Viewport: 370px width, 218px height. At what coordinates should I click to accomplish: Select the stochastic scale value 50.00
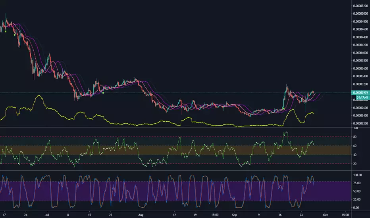click(x=357, y=191)
